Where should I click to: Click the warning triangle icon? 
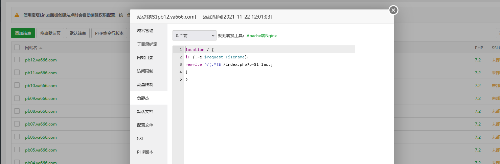(17, 15)
